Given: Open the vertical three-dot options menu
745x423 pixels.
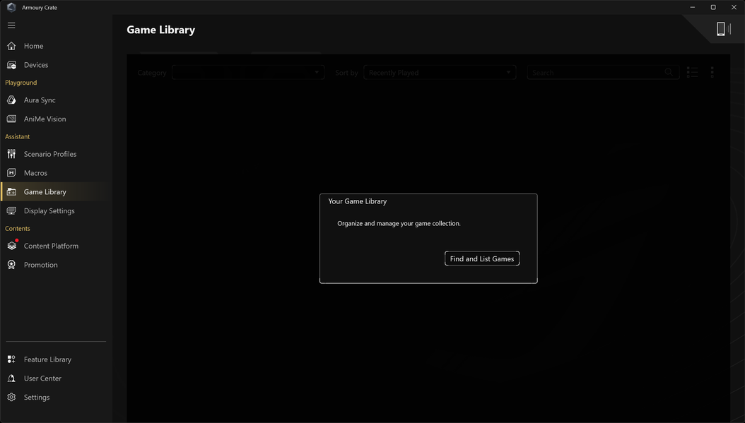Looking at the screenshot, I should pyautogui.click(x=712, y=72).
